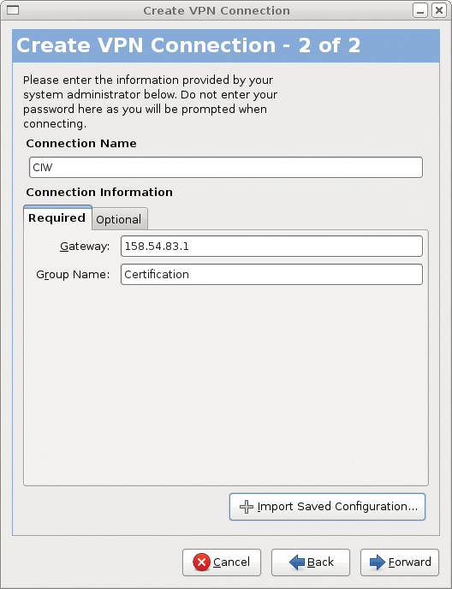Click the Forward button label text

(x=409, y=562)
